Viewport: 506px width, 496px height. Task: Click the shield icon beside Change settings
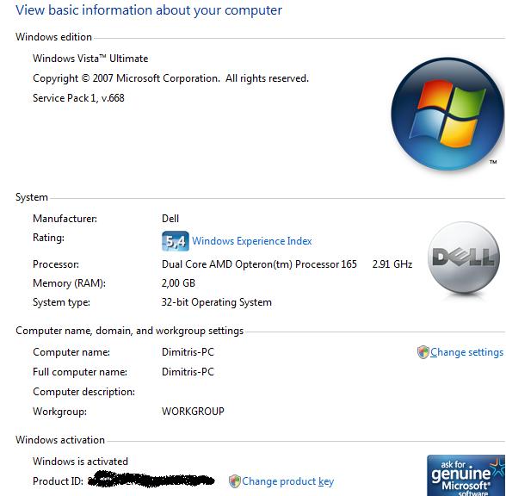click(x=423, y=352)
